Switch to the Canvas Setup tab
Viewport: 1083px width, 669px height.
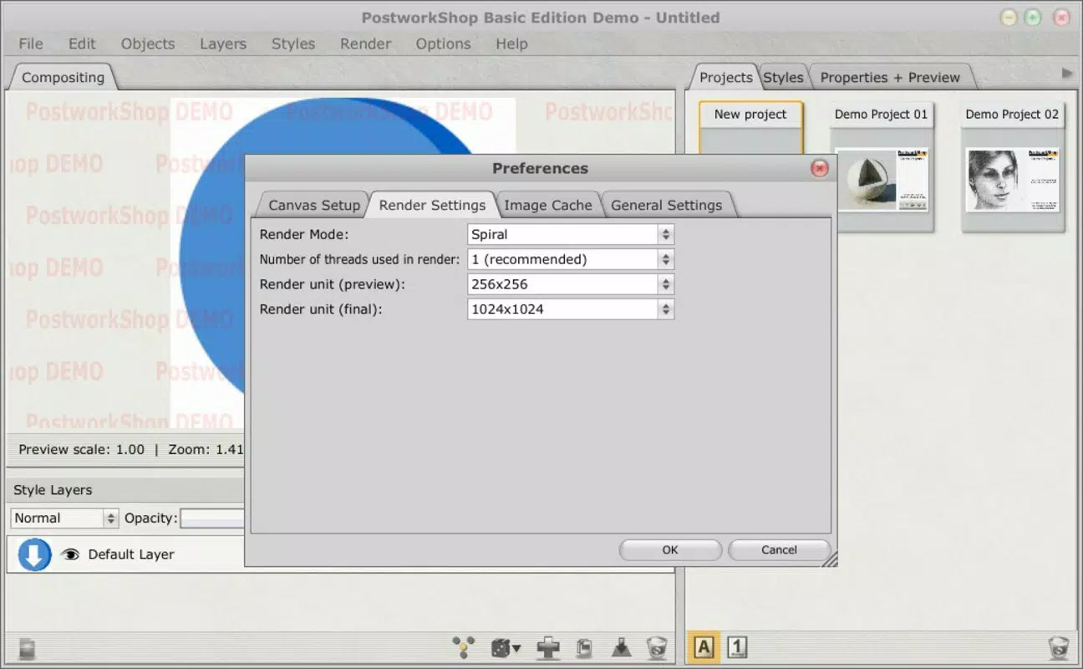tap(314, 205)
